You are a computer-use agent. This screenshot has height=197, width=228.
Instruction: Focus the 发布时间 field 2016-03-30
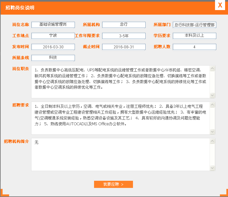(x=53, y=47)
